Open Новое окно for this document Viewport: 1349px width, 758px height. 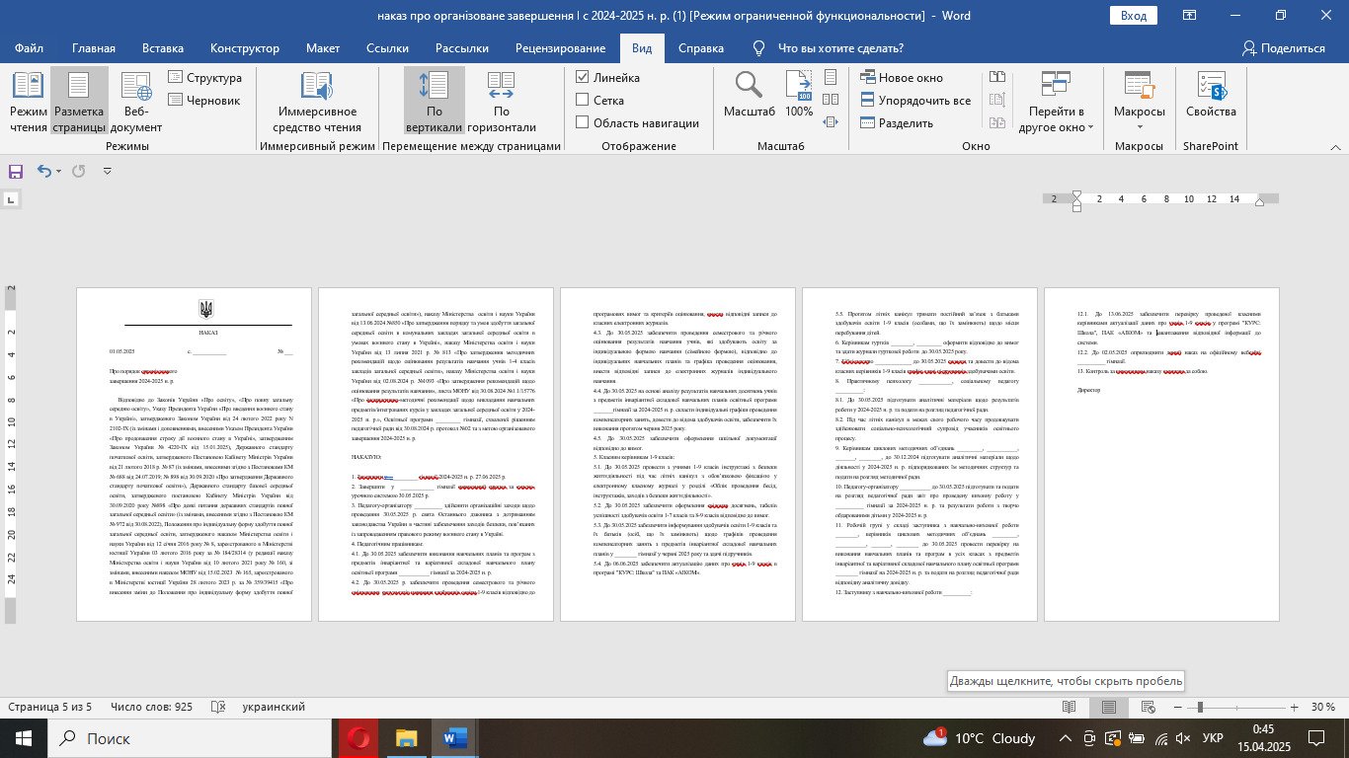[x=902, y=77]
